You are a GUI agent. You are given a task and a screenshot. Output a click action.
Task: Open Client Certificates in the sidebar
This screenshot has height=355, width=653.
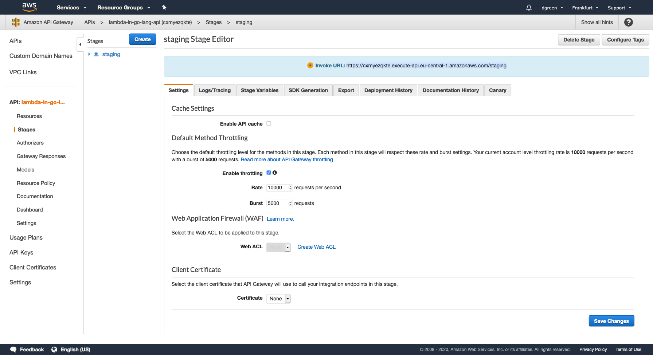(x=33, y=267)
